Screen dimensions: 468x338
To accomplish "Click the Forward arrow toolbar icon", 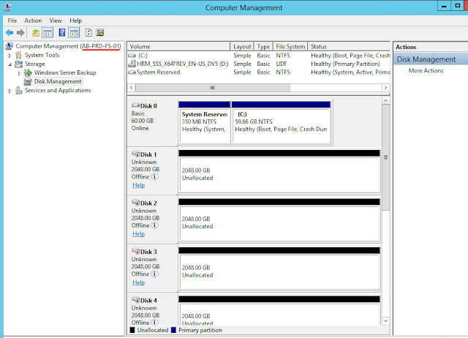I will point(20,32).
